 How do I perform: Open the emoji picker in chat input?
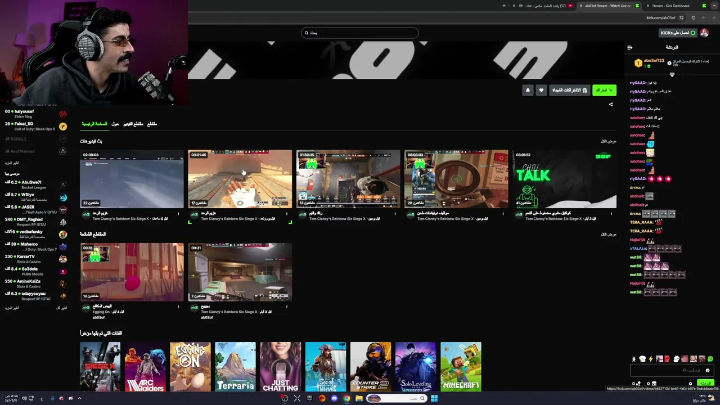pos(708,370)
